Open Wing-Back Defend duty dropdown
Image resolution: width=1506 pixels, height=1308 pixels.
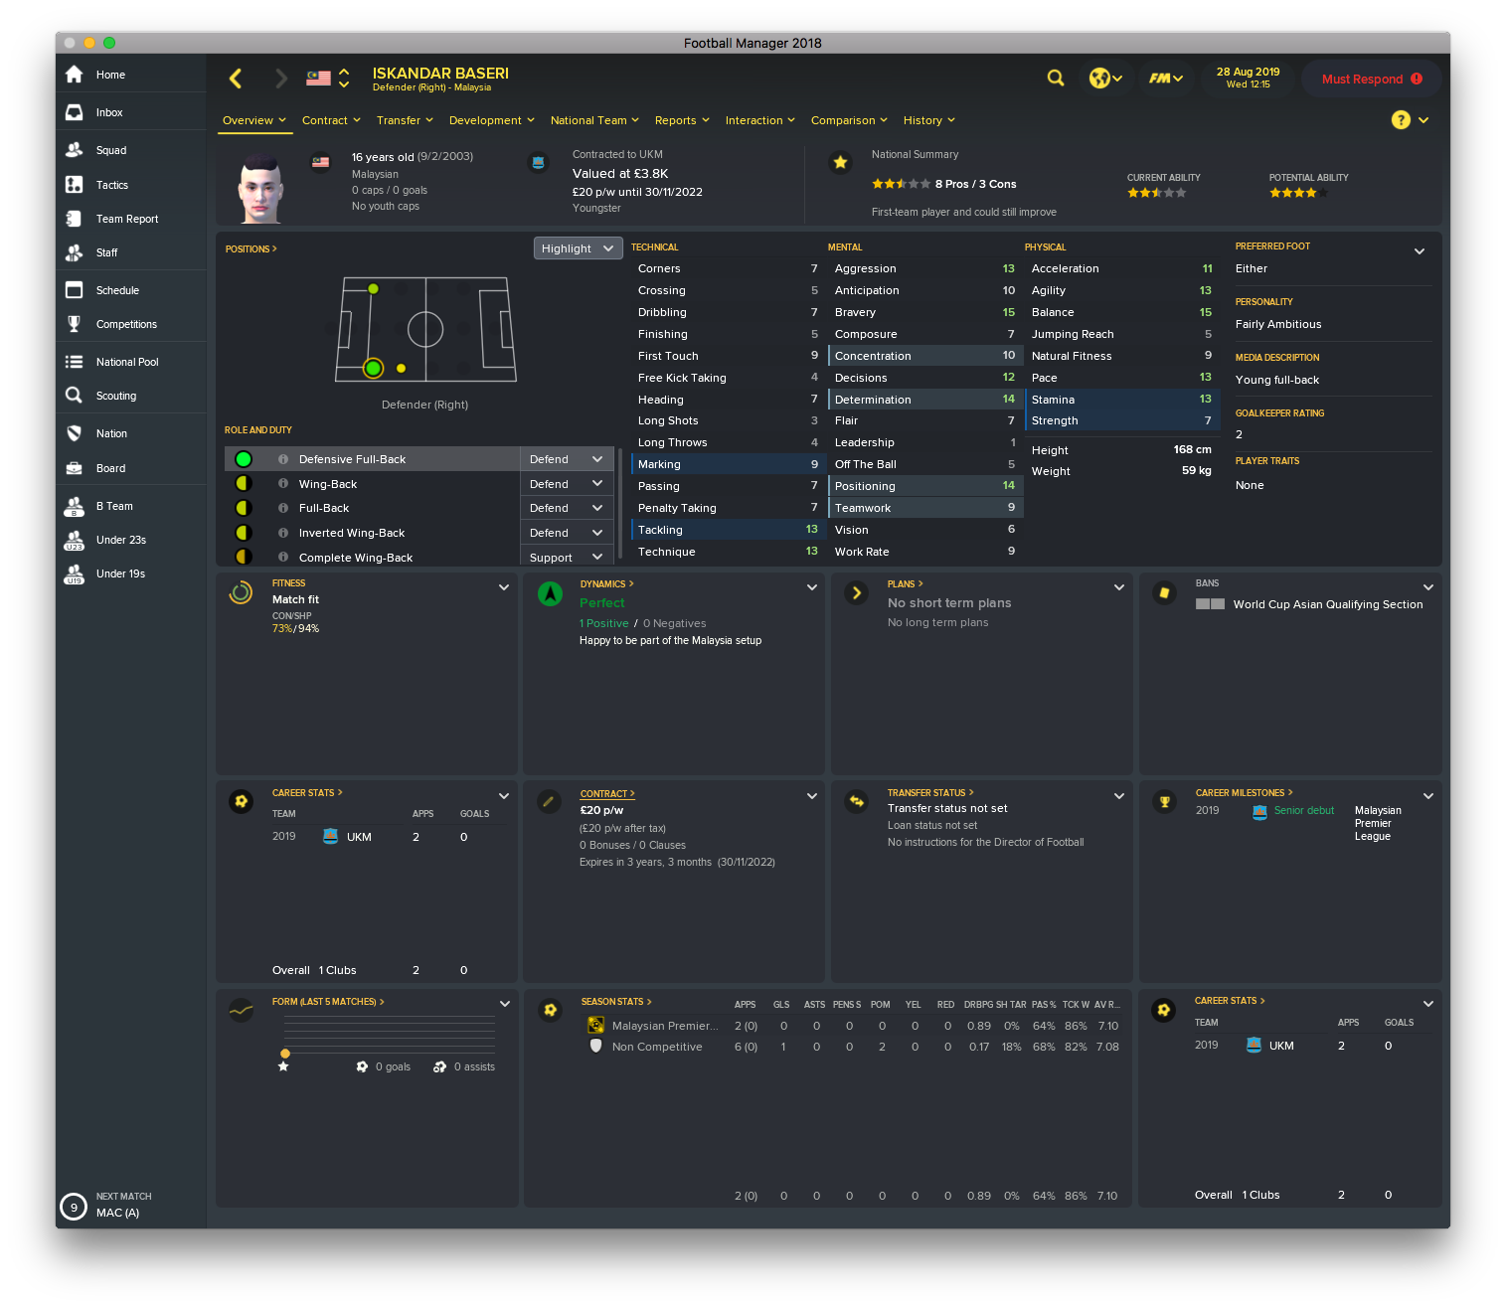[x=567, y=484]
